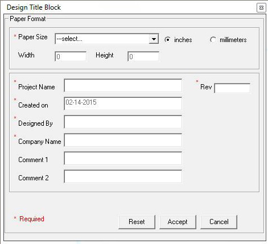Click the Rev input field
This screenshot has width=268, height=244.
232,88
